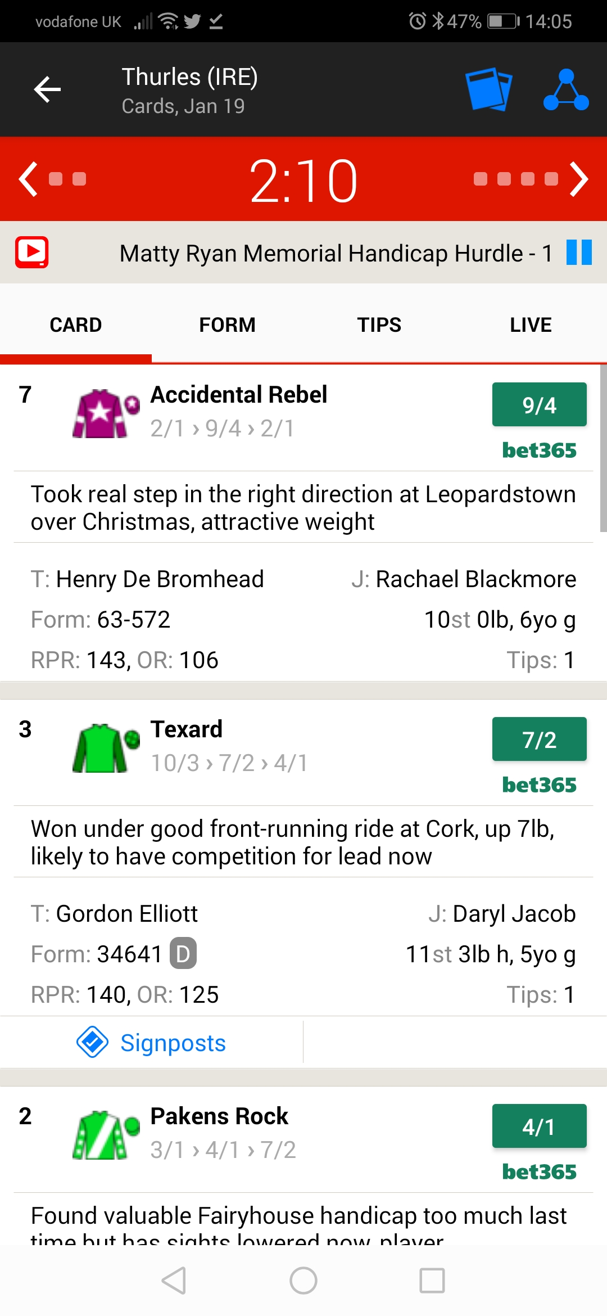Select Accidental Rebel purple star silks
The image size is (607, 1316).
(106, 413)
